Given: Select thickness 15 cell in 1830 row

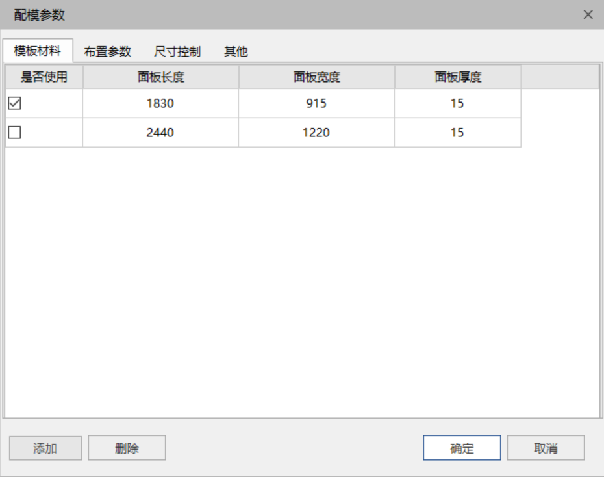Looking at the screenshot, I should [458, 103].
